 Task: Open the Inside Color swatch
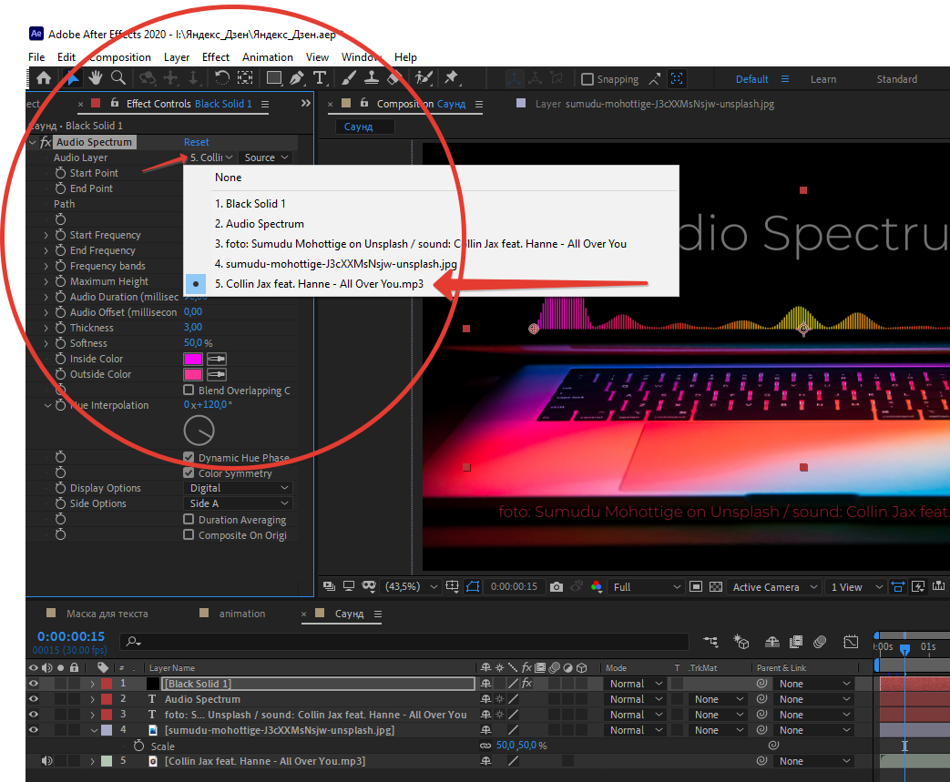click(193, 359)
